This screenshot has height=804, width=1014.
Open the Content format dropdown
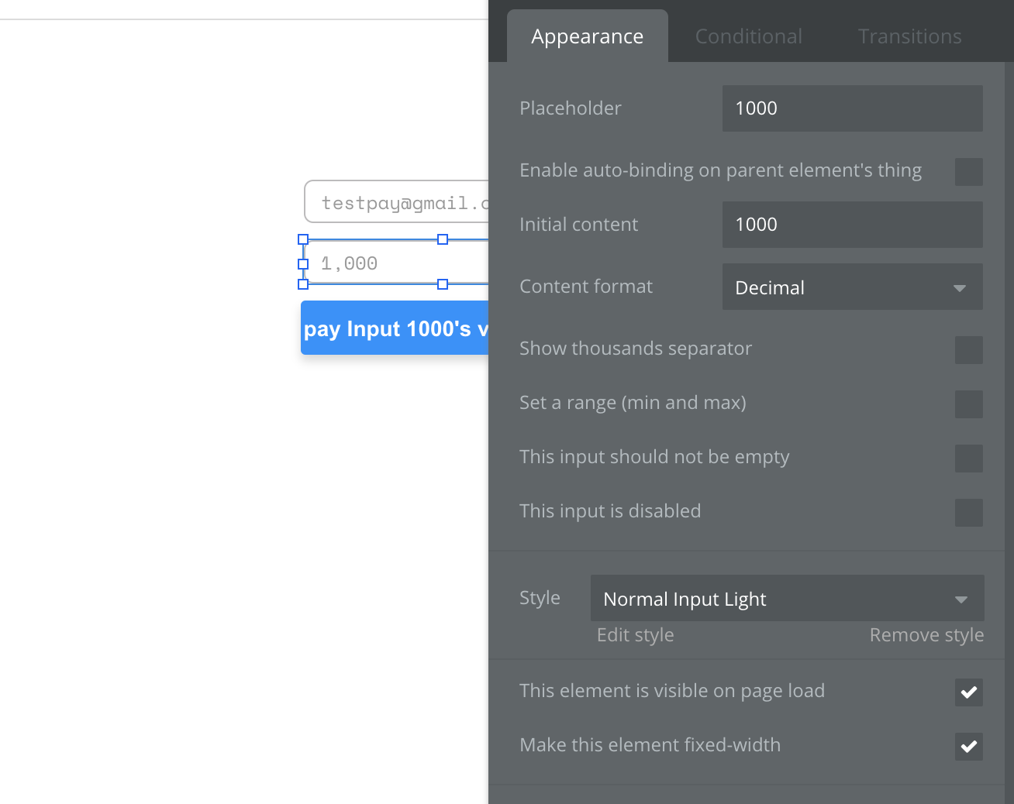pyautogui.click(x=852, y=287)
